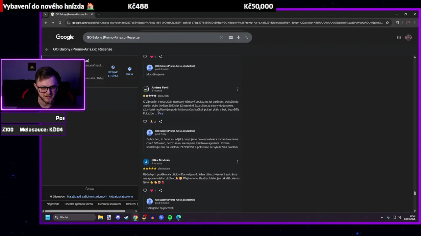Open Odeslat zpětnou vazbu footer link
Viewport: 421px width, 236px height.
pos(79,204)
